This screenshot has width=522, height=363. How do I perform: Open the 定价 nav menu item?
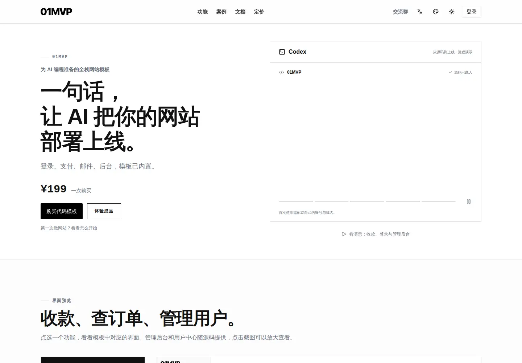pyautogui.click(x=259, y=12)
